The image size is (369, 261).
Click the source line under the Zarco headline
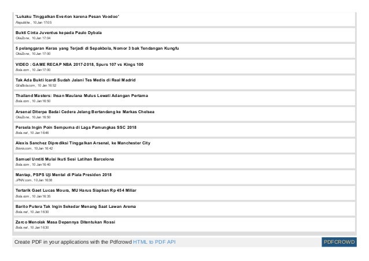(x=32, y=228)
